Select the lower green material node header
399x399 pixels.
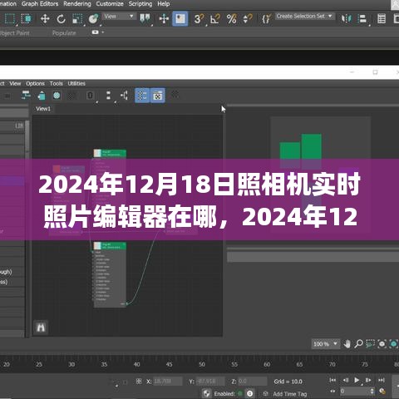click(x=110, y=245)
